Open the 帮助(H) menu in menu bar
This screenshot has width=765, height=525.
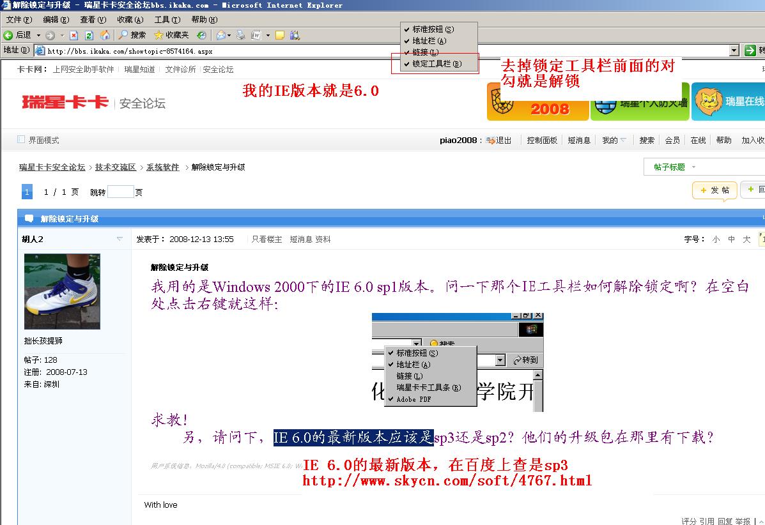pos(205,20)
